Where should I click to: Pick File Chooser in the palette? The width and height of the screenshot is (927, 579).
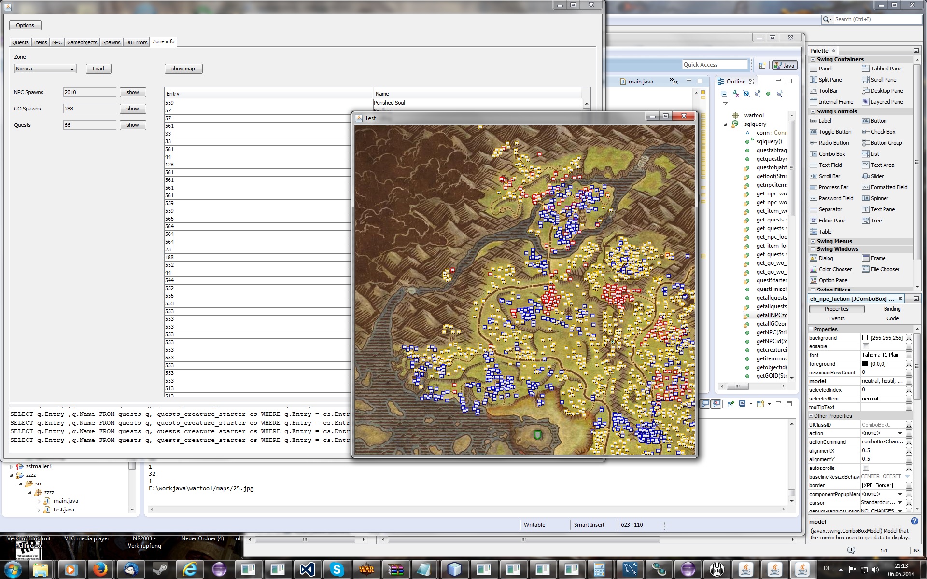pyautogui.click(x=881, y=269)
